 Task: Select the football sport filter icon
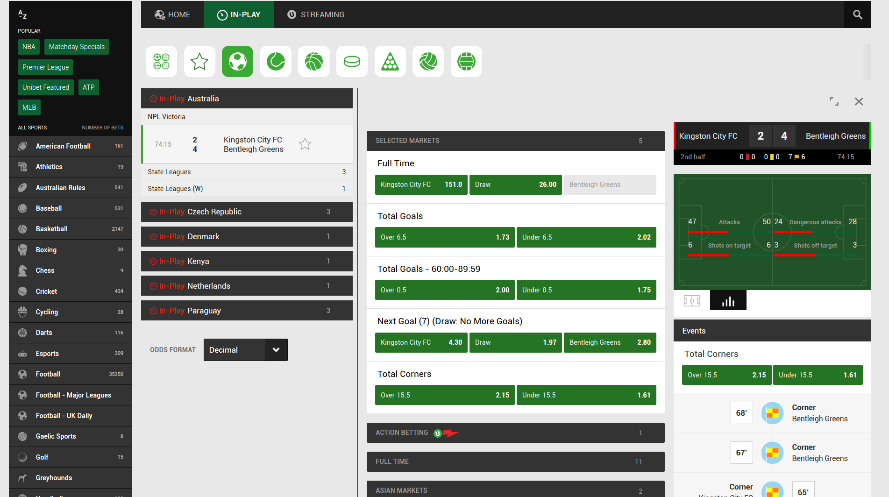(237, 61)
